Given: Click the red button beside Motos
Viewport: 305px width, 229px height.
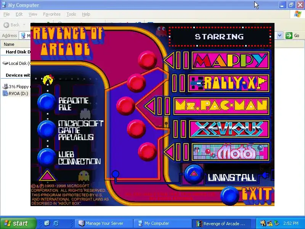Looking at the screenshot, I should (147, 152).
